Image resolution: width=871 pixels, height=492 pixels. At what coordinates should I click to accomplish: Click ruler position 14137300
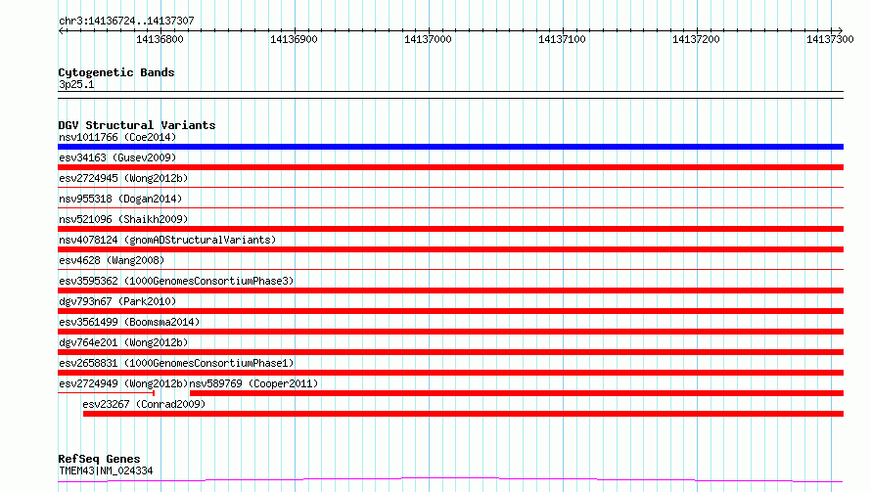tap(830, 39)
